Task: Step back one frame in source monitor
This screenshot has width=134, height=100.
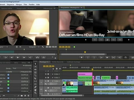Action: 12,57
